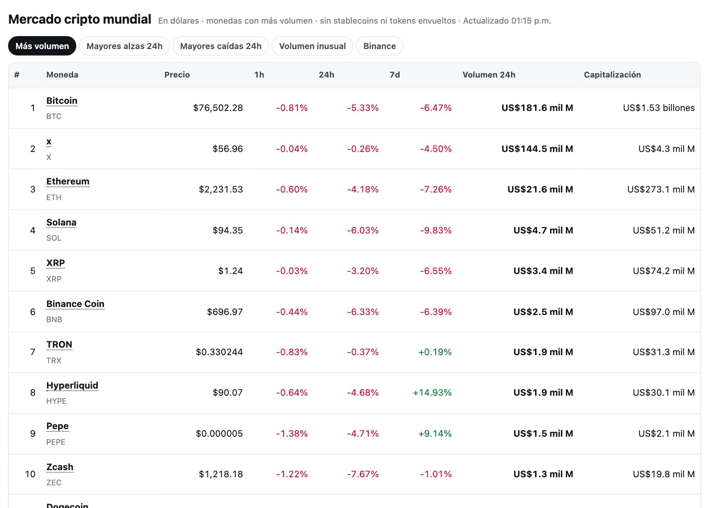Click Pepe 7d change +9.14%
The width and height of the screenshot is (709, 508).
[x=435, y=434]
